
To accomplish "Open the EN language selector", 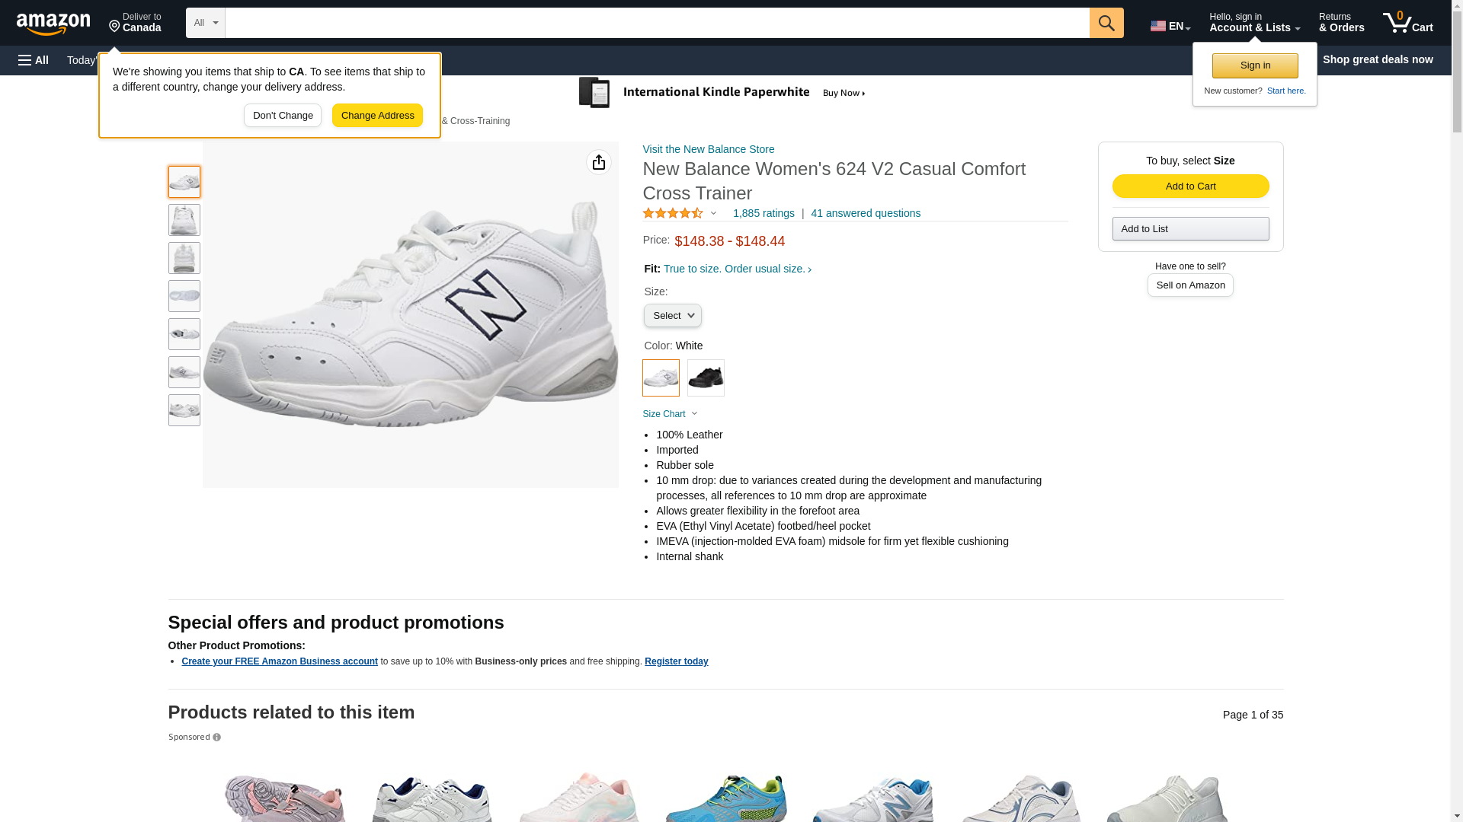I will click(1170, 26).
